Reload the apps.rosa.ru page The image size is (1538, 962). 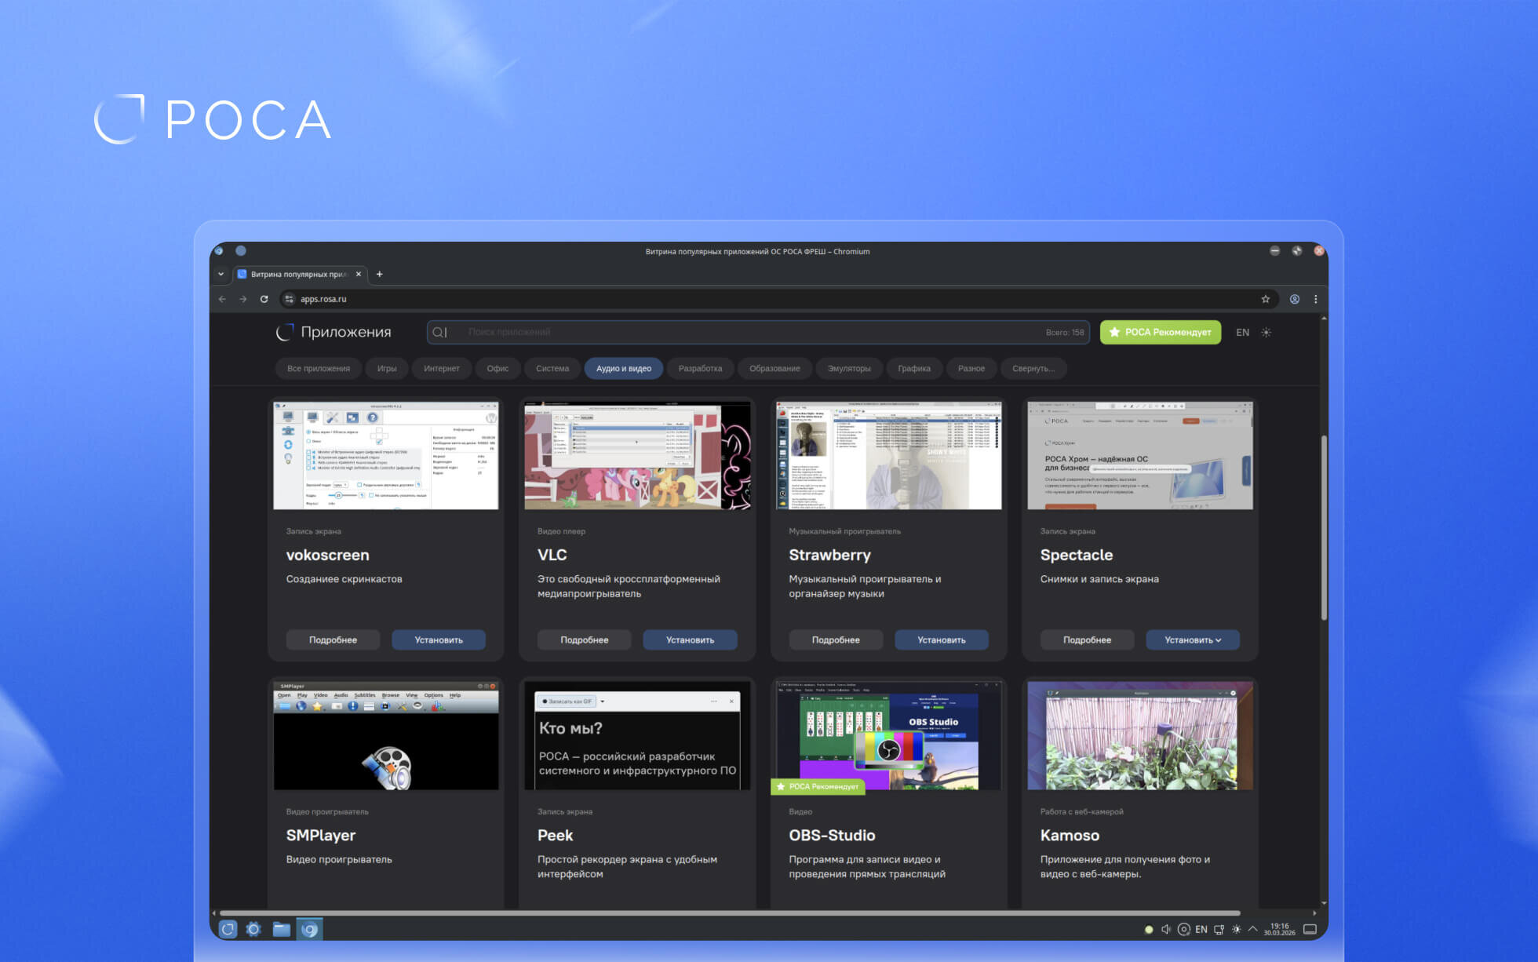(264, 299)
